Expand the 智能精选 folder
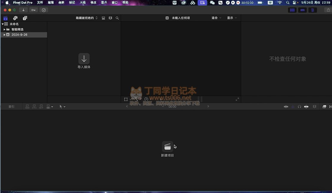Viewport: 332px width, 193px height. (4, 29)
